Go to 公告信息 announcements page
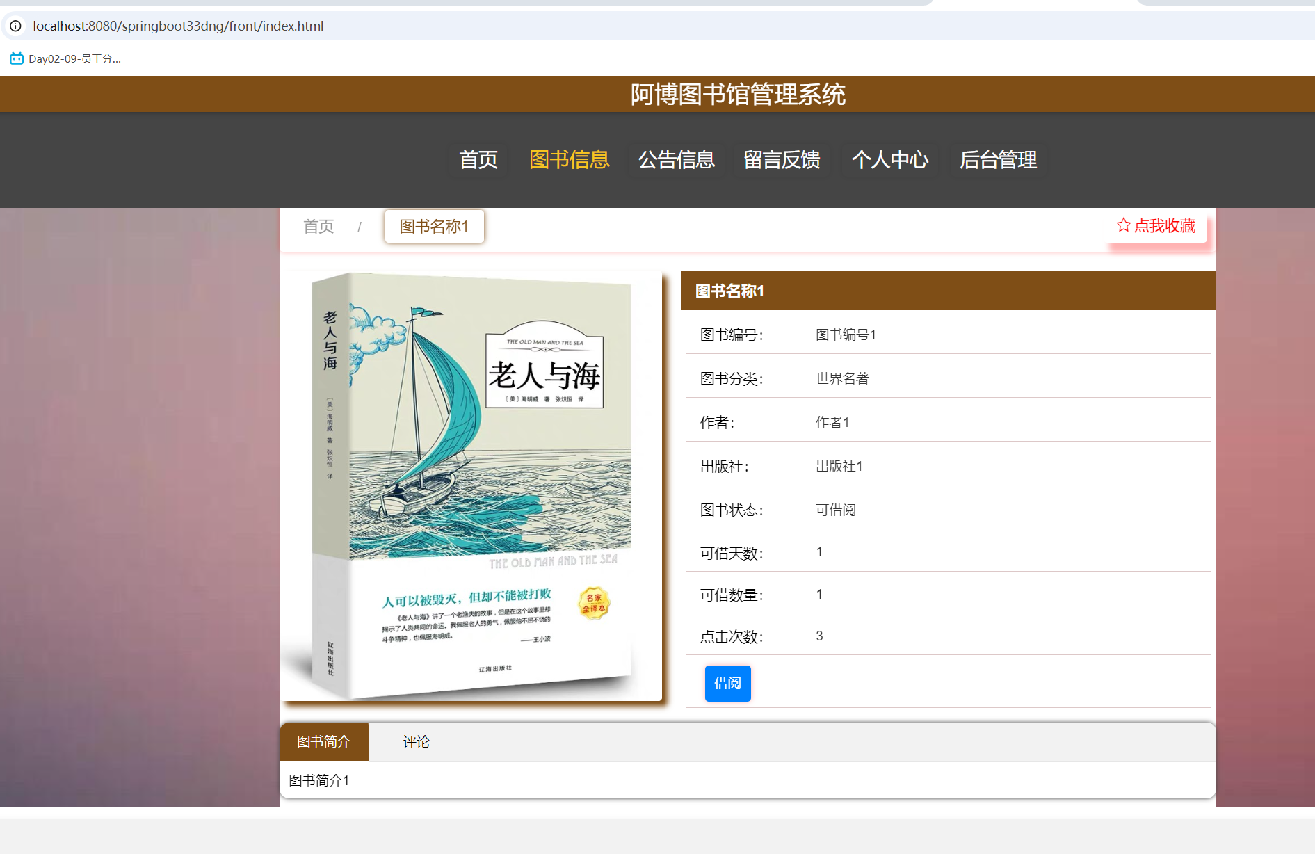Image resolution: width=1315 pixels, height=854 pixels. click(x=676, y=160)
